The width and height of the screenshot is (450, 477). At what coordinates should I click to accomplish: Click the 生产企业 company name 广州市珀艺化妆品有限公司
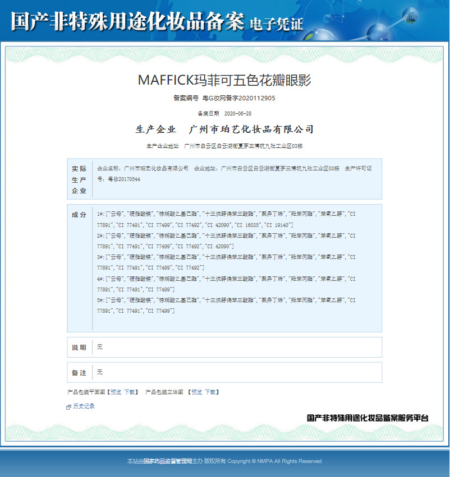coord(251,129)
